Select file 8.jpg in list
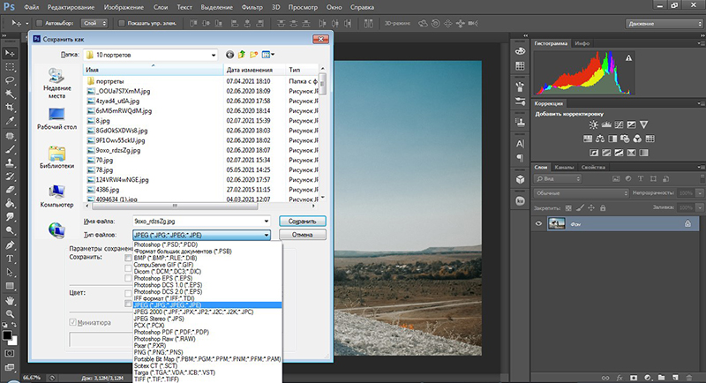 click(x=102, y=121)
